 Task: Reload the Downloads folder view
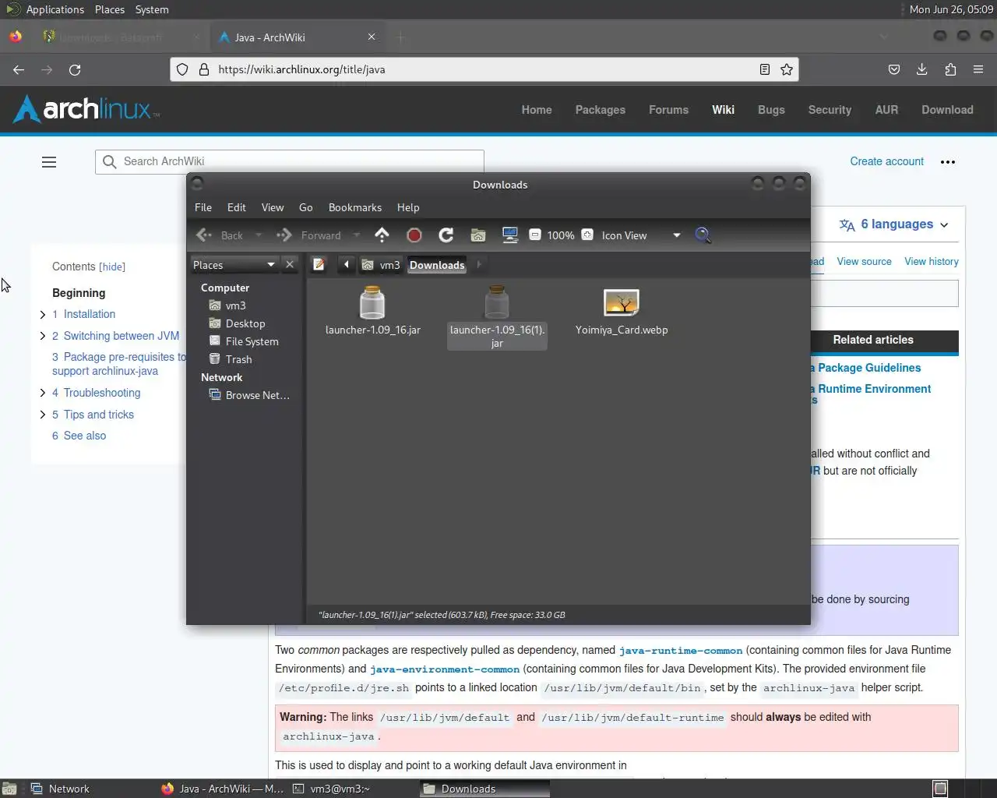(x=446, y=235)
